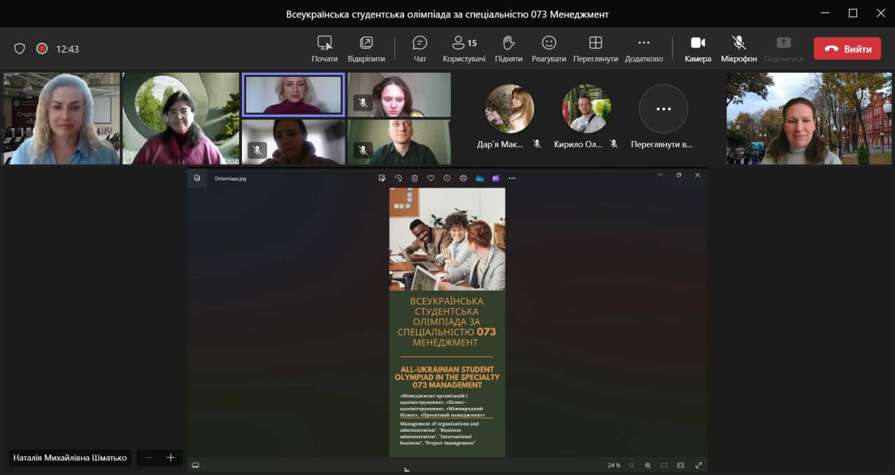The height and width of the screenshot is (475, 895).
Task: Show the Користувачі participants list
Action: pyautogui.click(x=464, y=49)
